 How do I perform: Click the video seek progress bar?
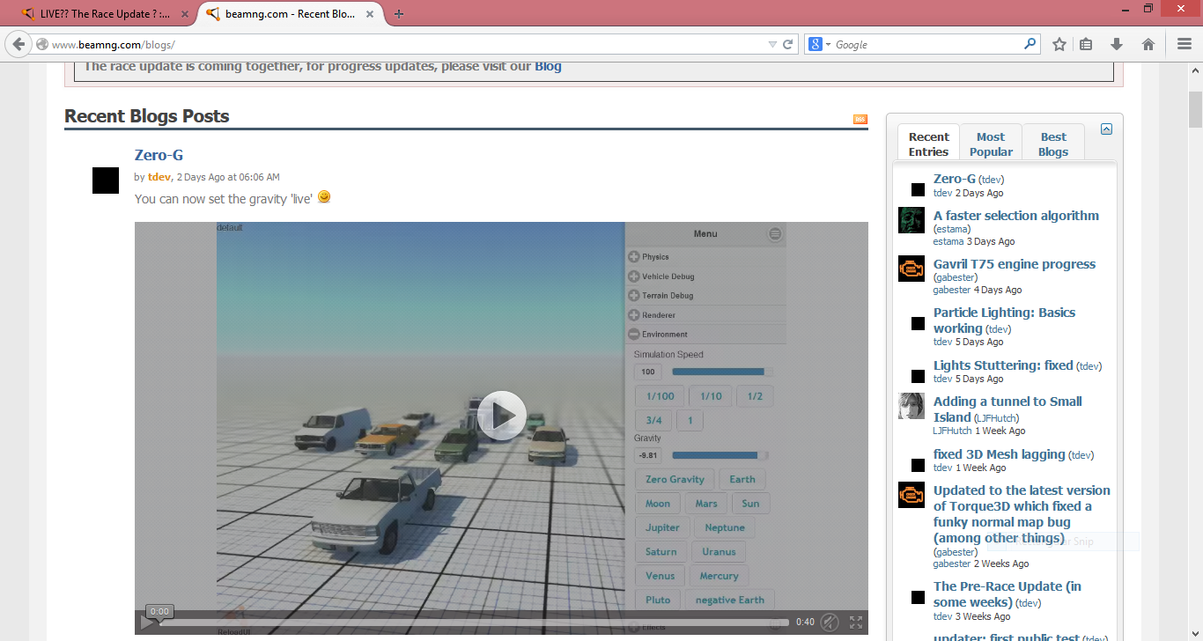click(475, 623)
